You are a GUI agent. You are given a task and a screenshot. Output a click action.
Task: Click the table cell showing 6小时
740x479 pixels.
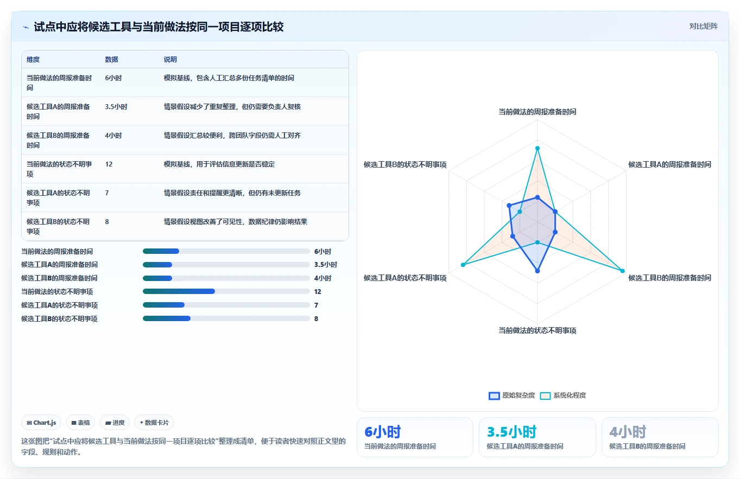[113, 78]
